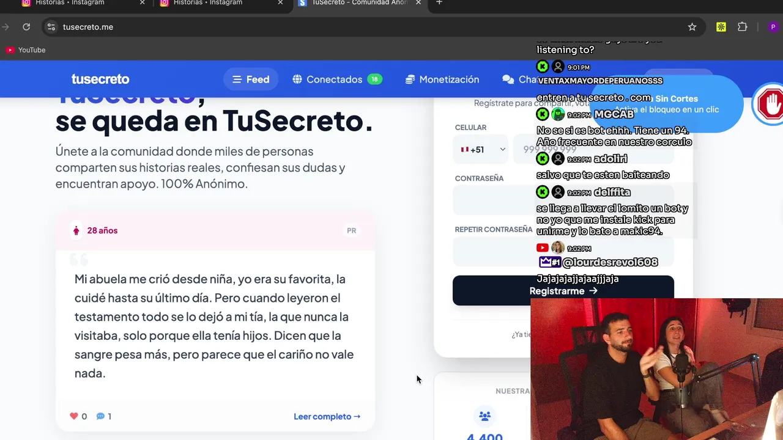Screen dimensions: 783x440
Task: Open a new browser tab with the plus button
Action: pyautogui.click(x=439, y=3)
